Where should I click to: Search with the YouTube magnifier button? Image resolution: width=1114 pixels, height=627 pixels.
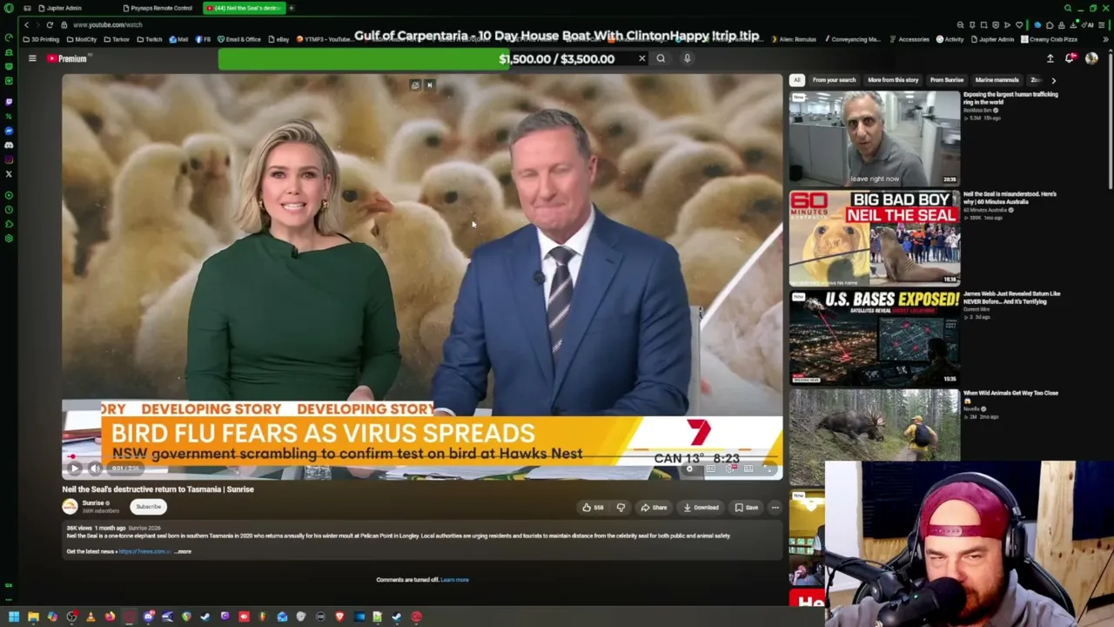pos(661,58)
